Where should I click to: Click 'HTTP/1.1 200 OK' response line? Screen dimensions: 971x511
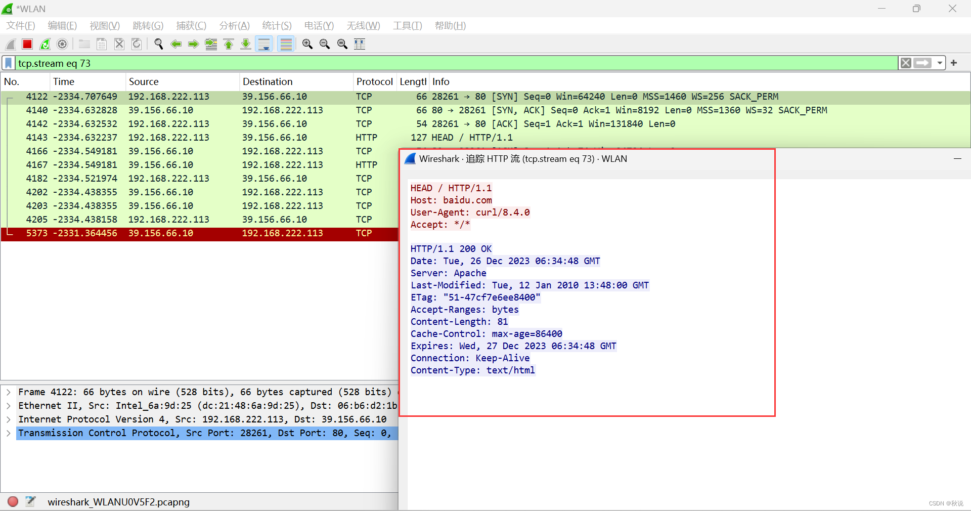click(451, 249)
